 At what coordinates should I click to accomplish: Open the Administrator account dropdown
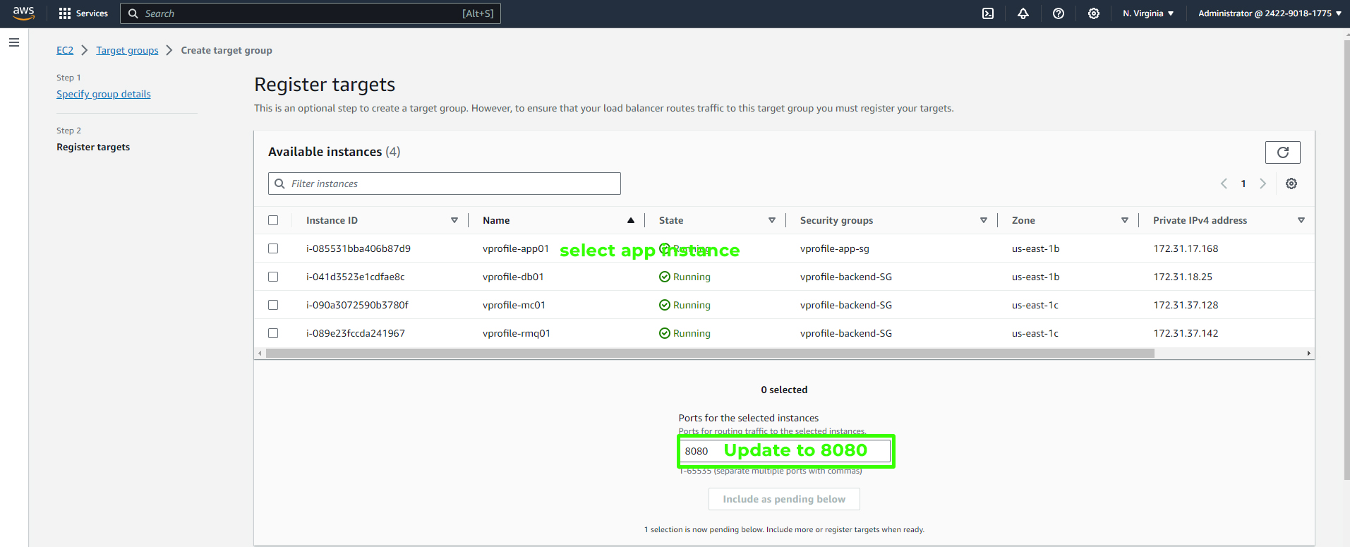[1270, 13]
